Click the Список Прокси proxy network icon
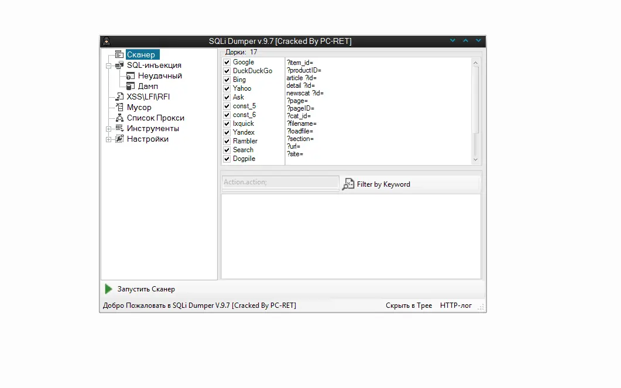621x388 pixels. (x=119, y=117)
